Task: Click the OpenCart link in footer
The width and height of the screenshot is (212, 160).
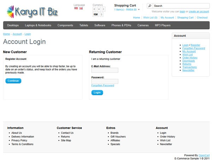Action: 204,155
